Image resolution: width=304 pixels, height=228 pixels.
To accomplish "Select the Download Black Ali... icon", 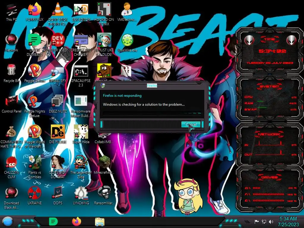I will [12, 198].
